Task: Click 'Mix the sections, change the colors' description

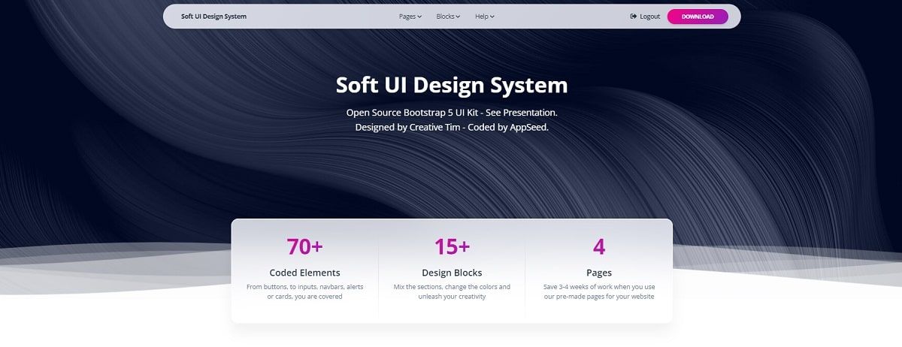Action: (452, 291)
